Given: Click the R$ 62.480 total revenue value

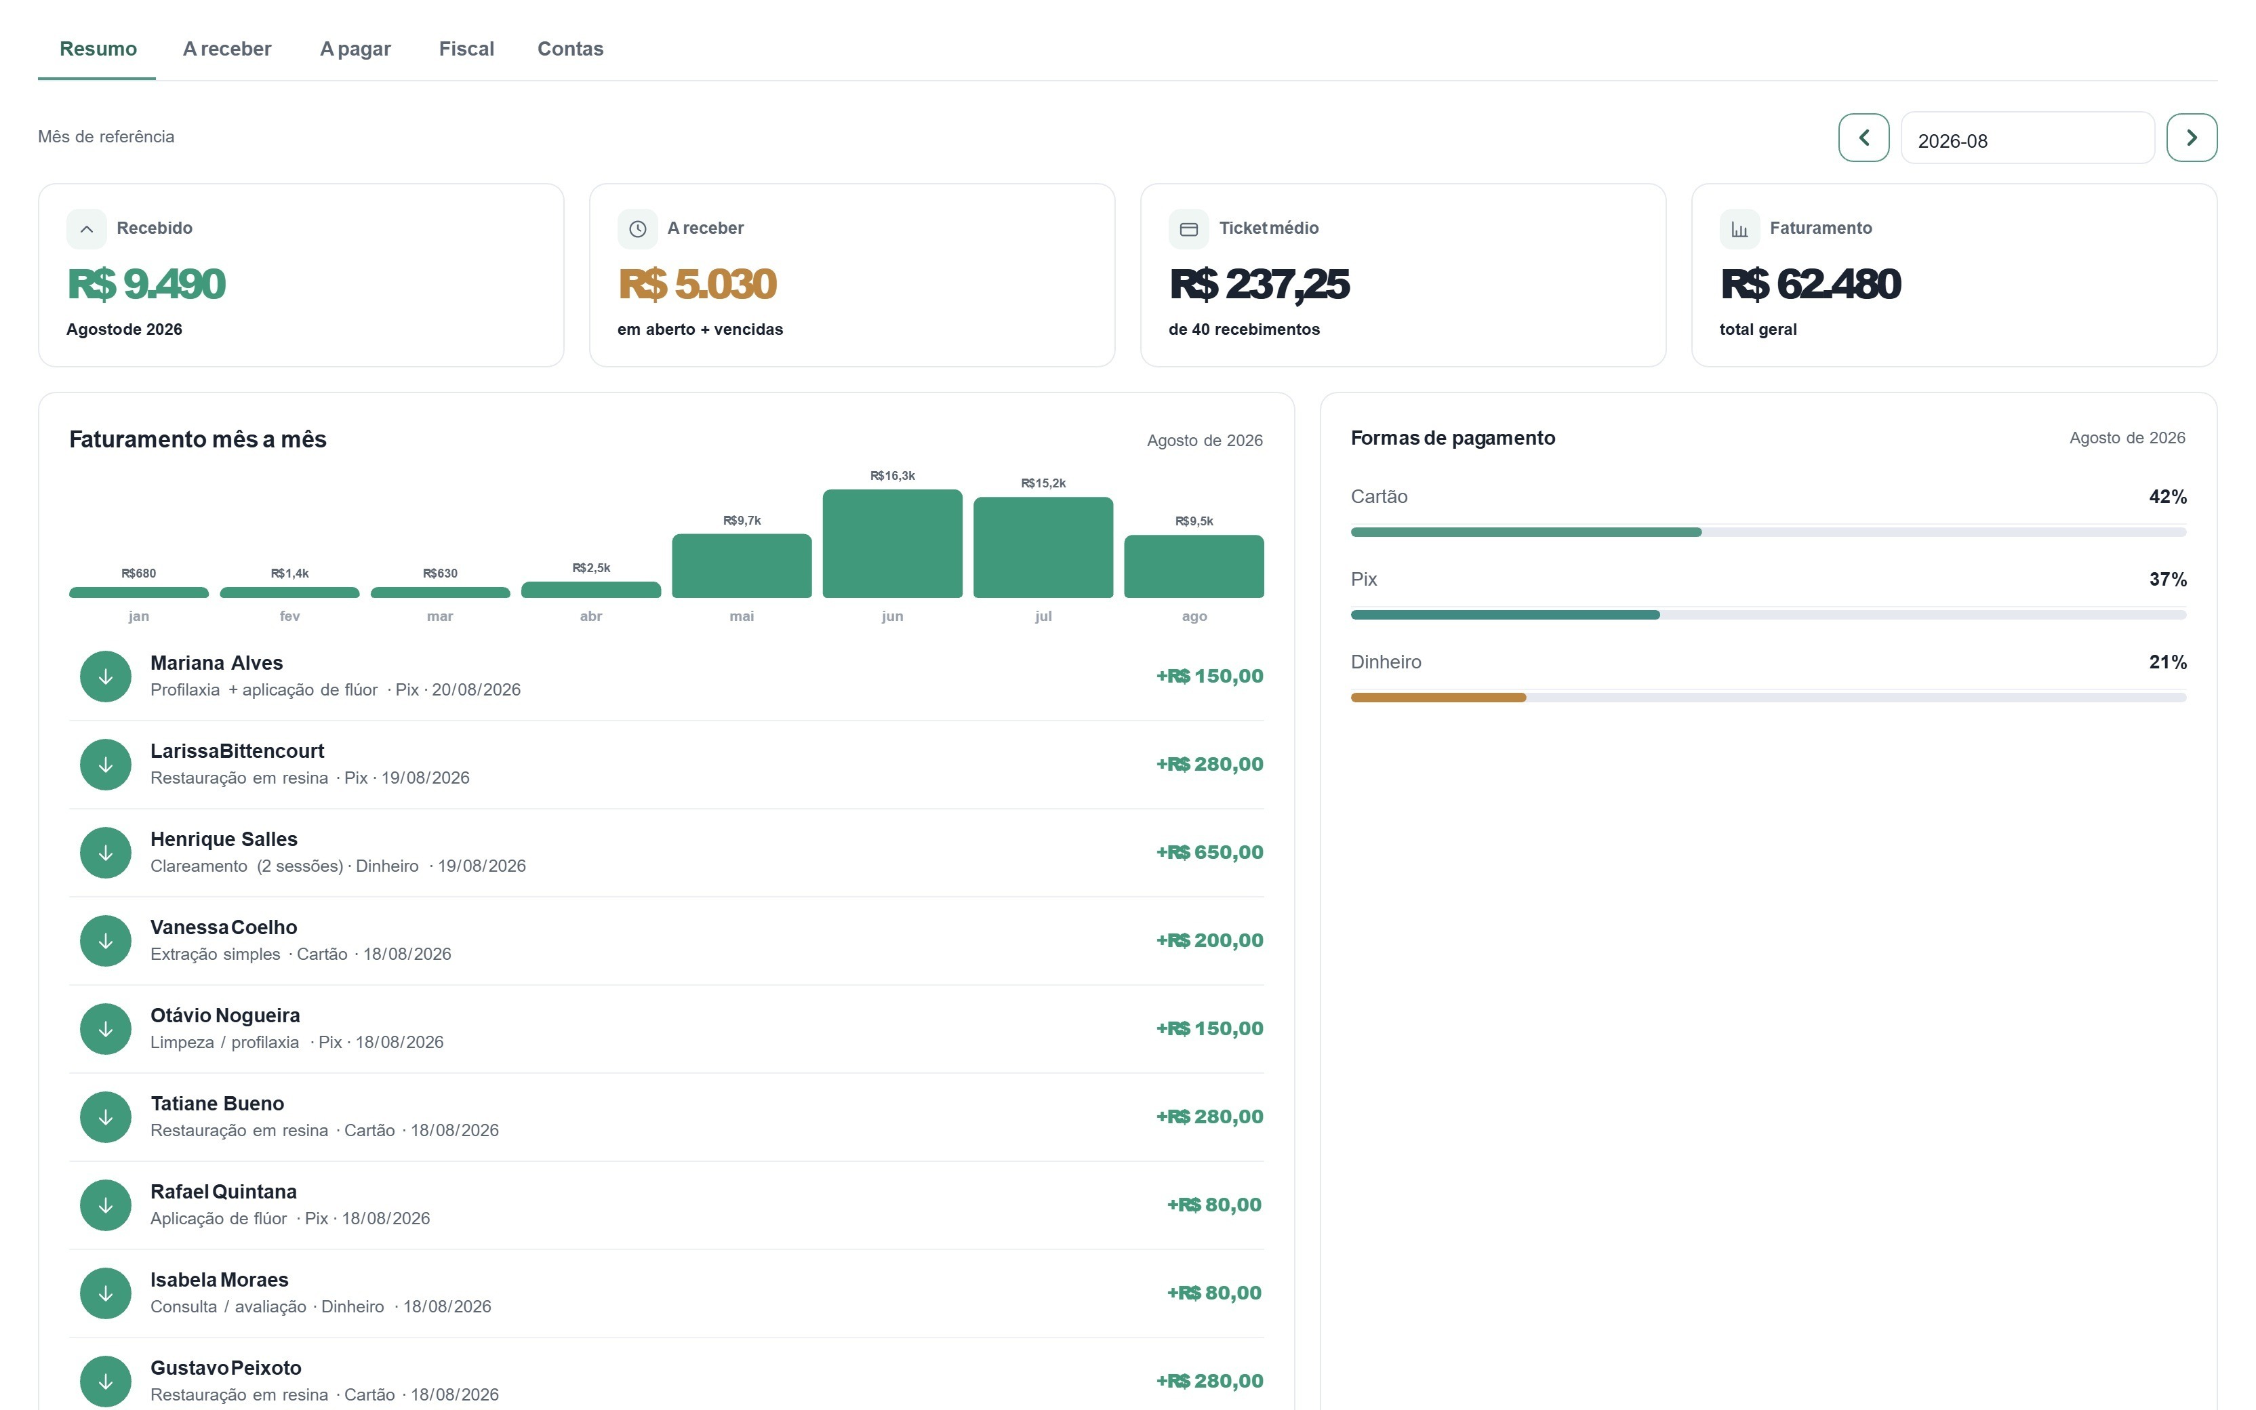Looking at the screenshot, I should pyautogui.click(x=1811, y=285).
